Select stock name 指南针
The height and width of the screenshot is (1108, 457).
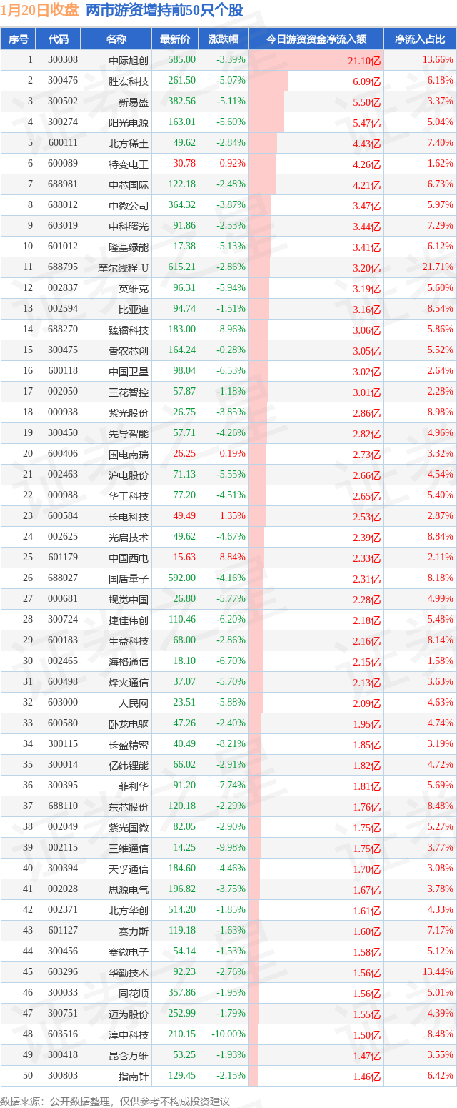coord(134,1077)
